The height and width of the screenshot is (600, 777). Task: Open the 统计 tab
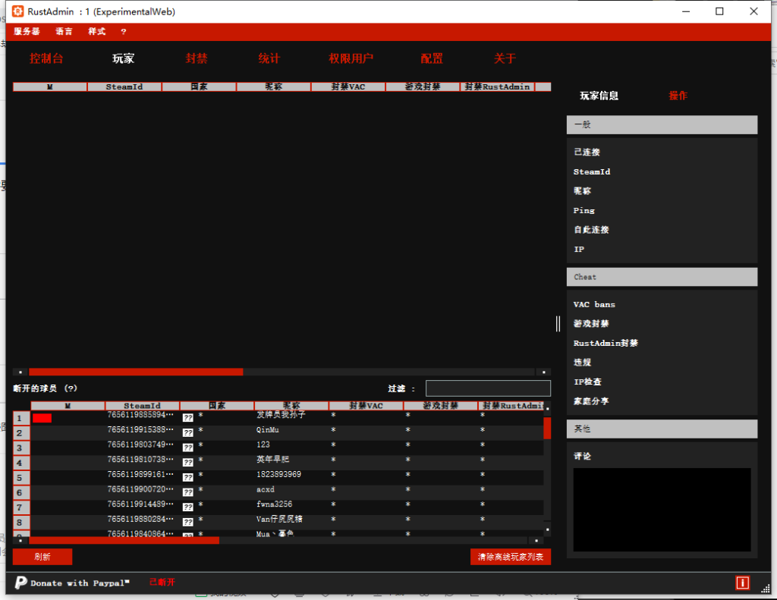[269, 58]
